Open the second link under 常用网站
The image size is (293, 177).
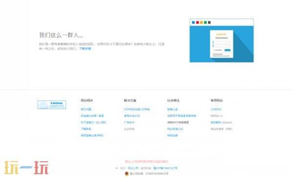216,116
